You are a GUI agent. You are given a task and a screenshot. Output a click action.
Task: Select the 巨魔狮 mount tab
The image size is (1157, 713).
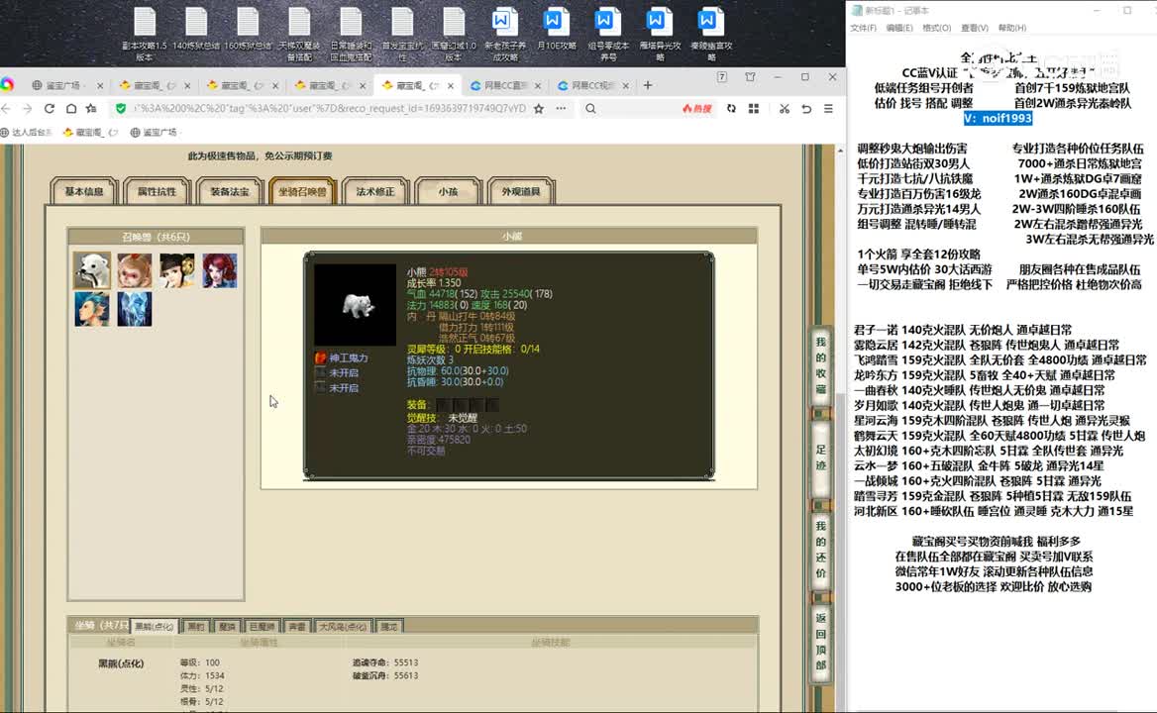click(262, 627)
